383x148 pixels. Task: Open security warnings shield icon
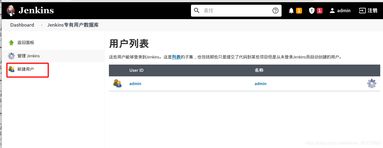pyautogui.click(x=312, y=11)
